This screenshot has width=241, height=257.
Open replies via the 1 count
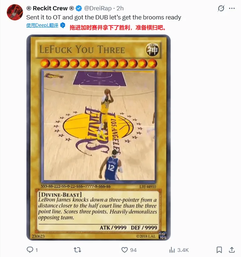(x=37, y=250)
